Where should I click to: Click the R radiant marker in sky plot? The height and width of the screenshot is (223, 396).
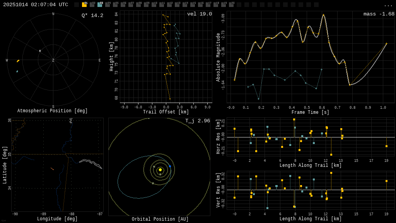40,51
